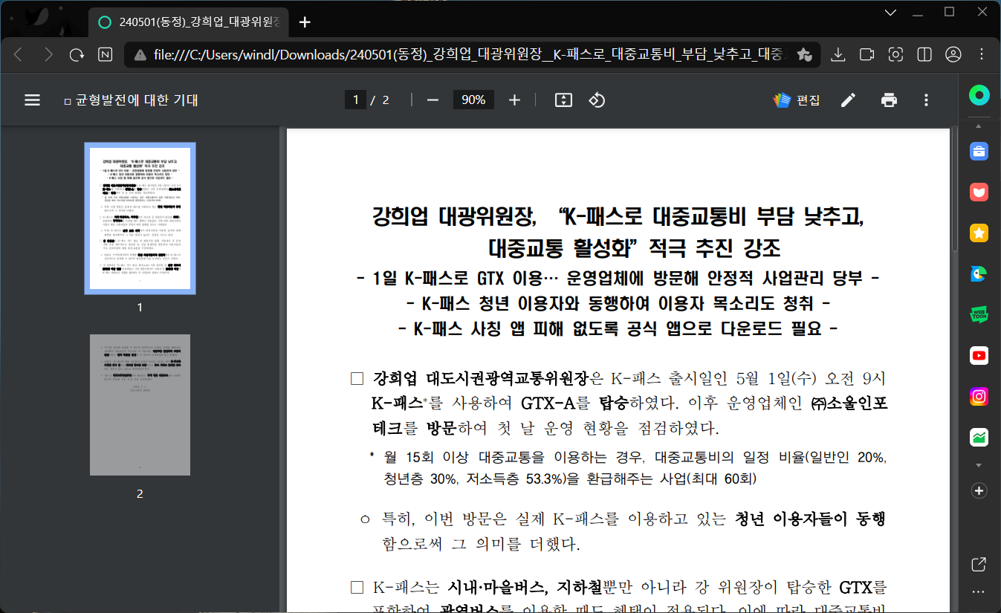Click text 대중교통 활성화” 적극 추진 강조

point(634,247)
